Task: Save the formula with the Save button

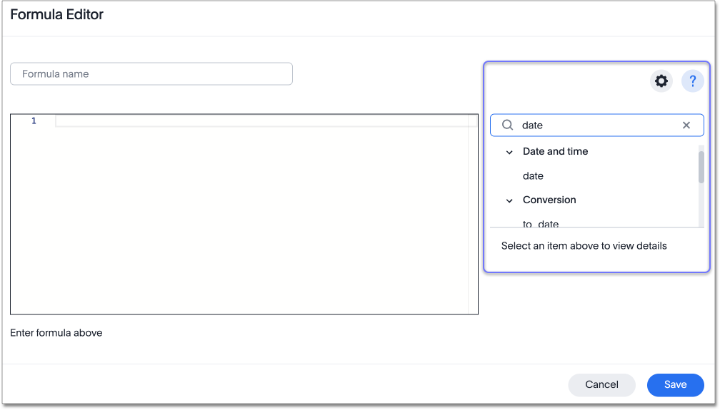Action: click(x=675, y=385)
